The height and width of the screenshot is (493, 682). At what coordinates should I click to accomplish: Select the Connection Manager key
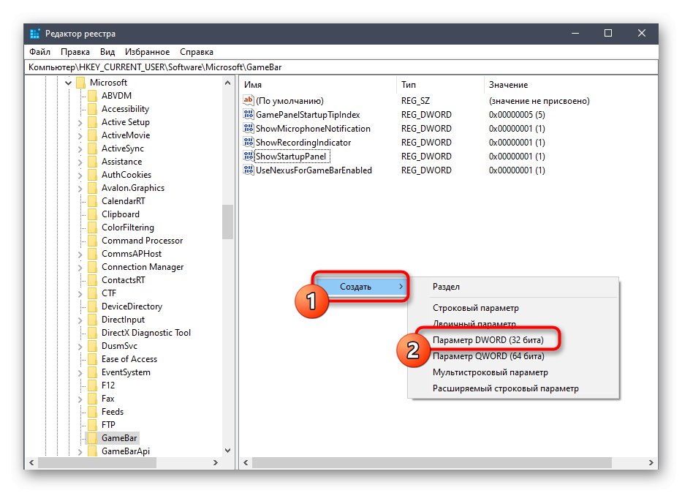coord(143,267)
